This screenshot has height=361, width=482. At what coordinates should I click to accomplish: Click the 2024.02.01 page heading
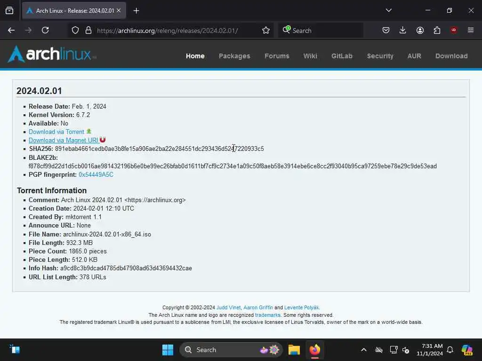(39, 91)
